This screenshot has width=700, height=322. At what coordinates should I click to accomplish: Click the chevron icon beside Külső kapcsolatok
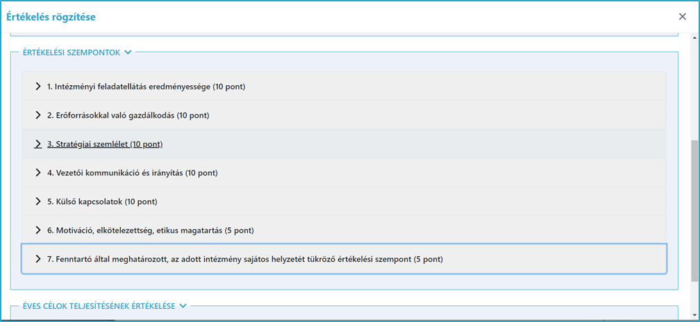[38, 202]
